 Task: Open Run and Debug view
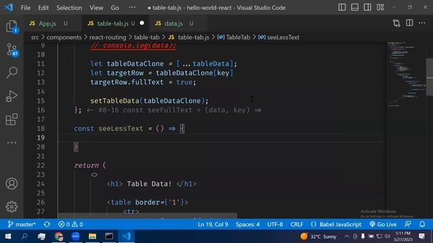pos(12,96)
